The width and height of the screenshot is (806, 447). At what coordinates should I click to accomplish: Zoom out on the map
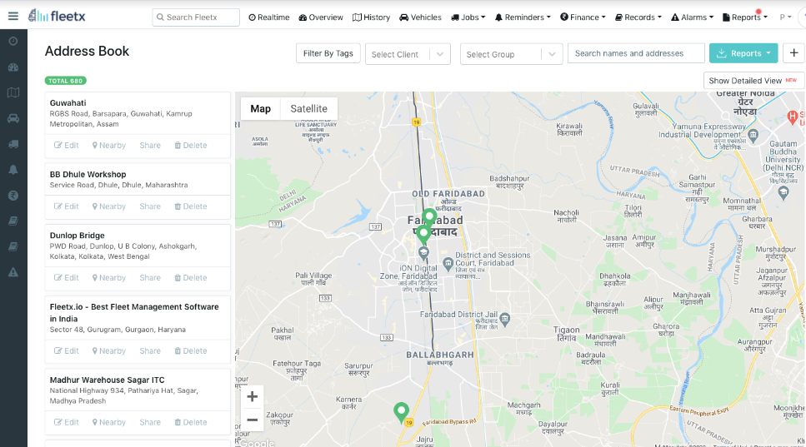coord(252,420)
